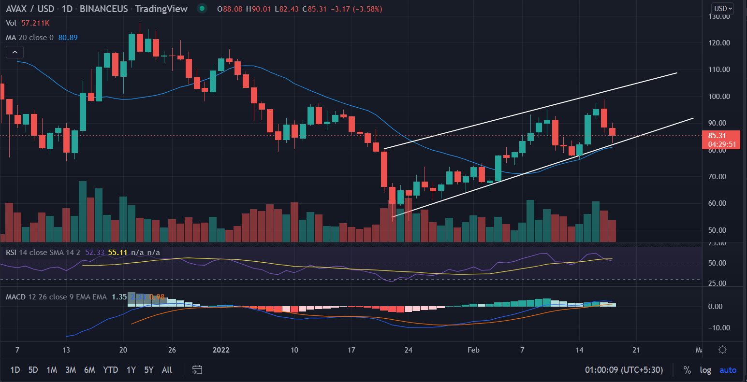Collapse the indicator legend with chevron button
This screenshot has height=382, width=747.
[15, 52]
